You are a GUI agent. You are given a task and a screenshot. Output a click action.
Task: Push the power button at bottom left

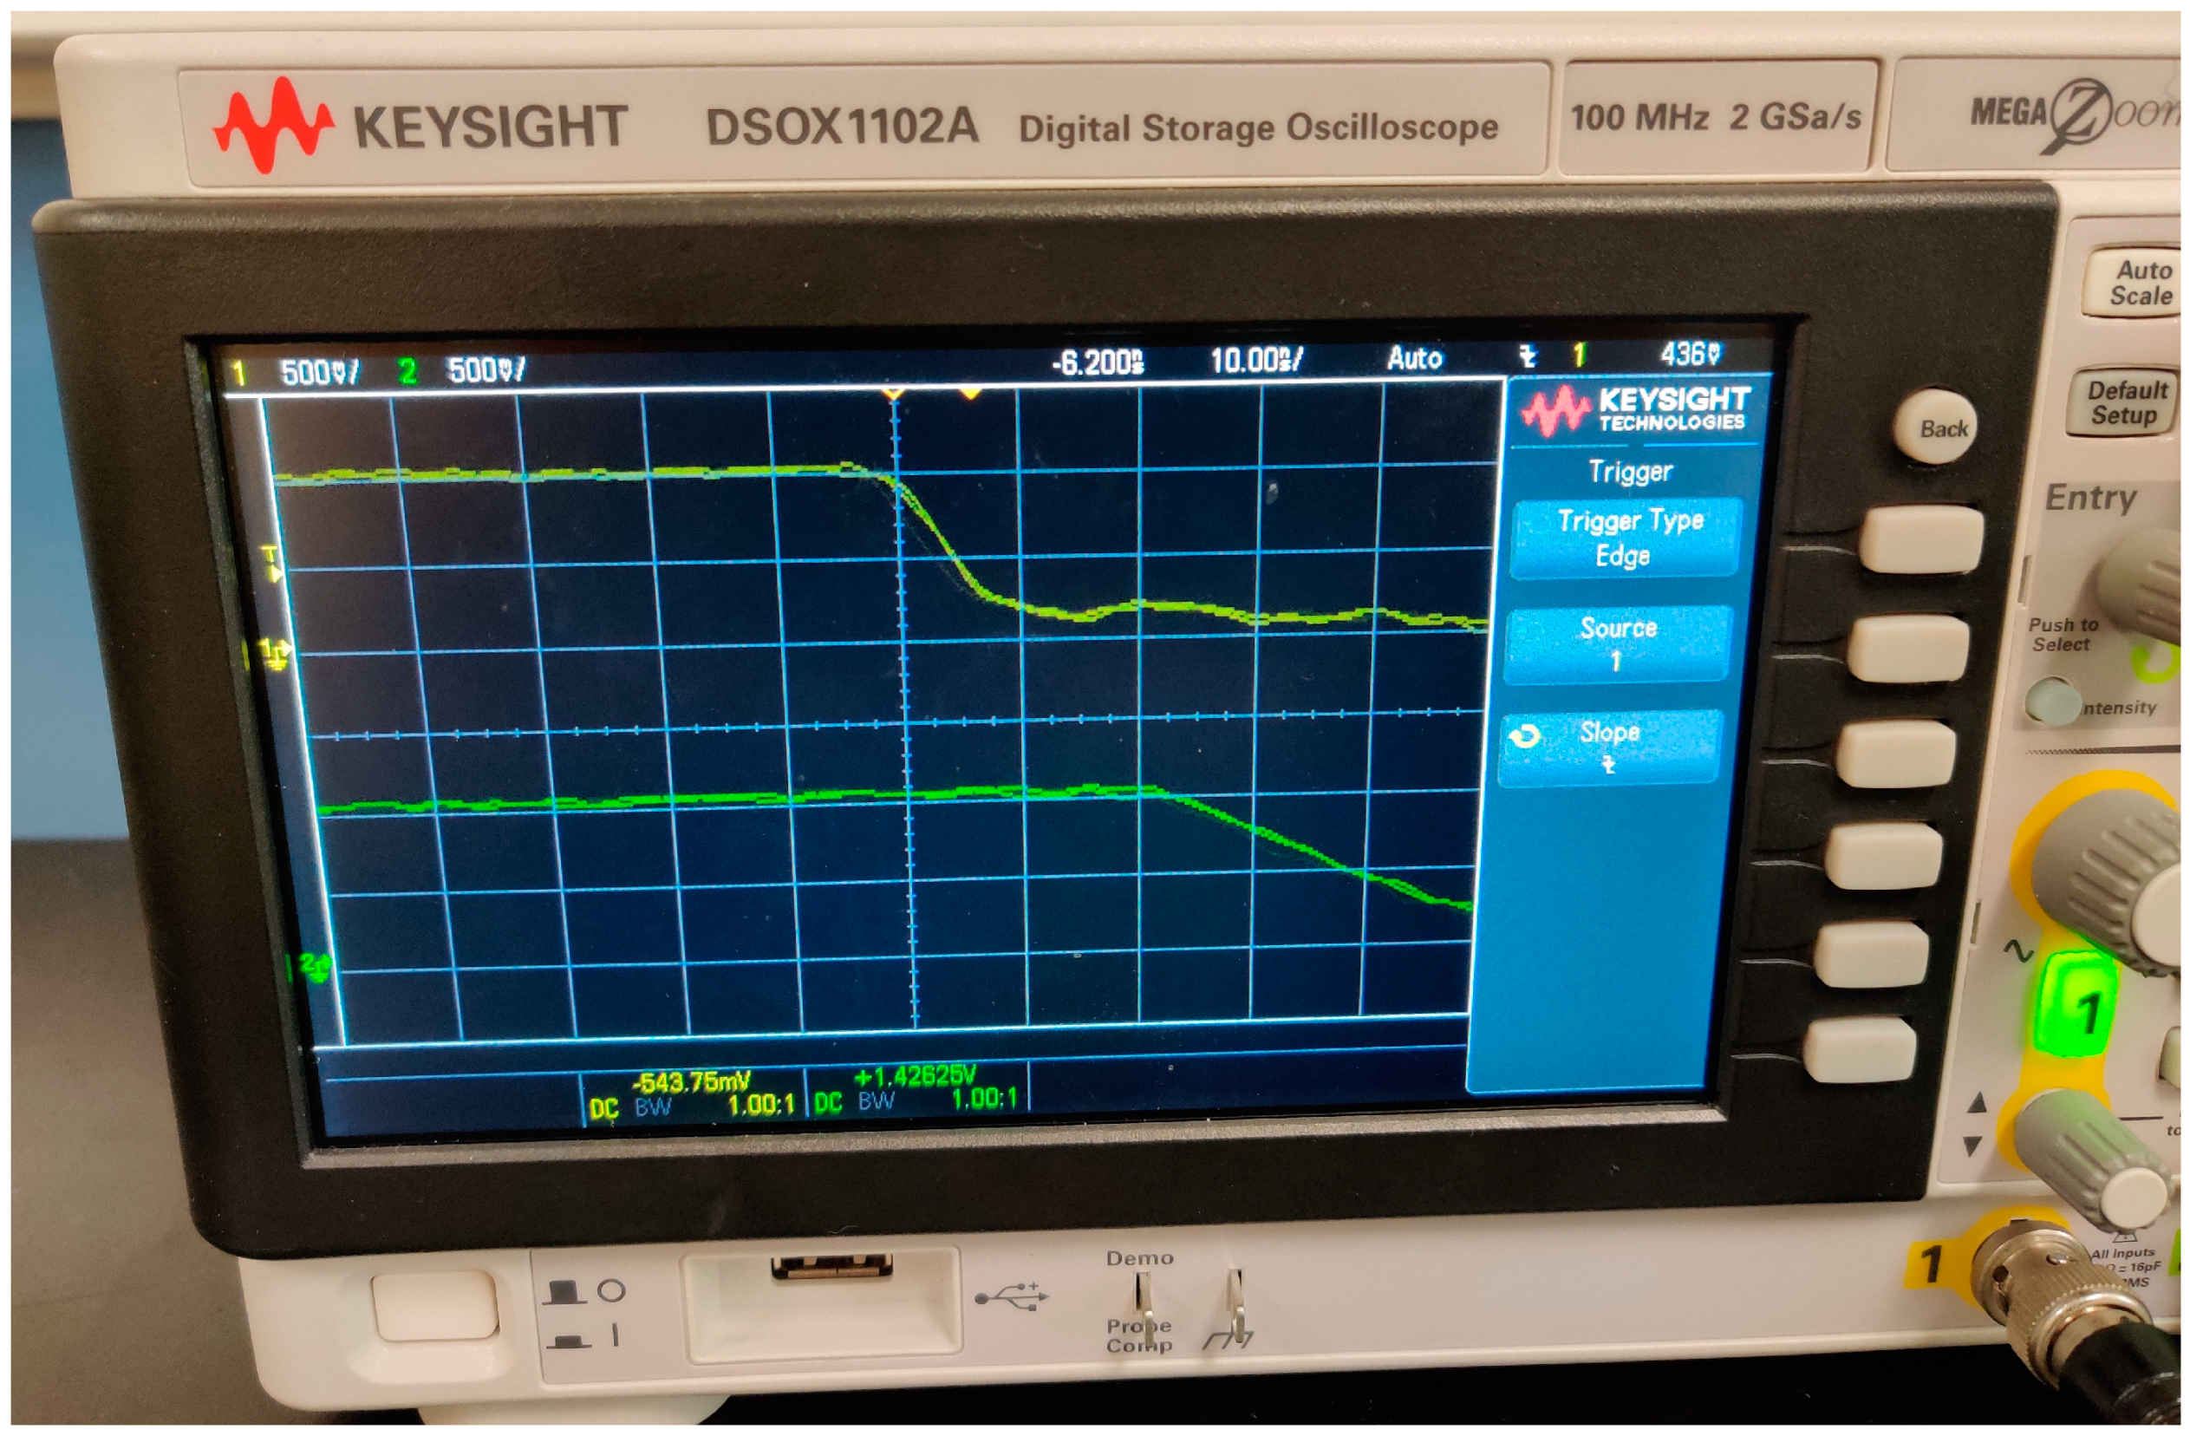pyautogui.click(x=436, y=1307)
